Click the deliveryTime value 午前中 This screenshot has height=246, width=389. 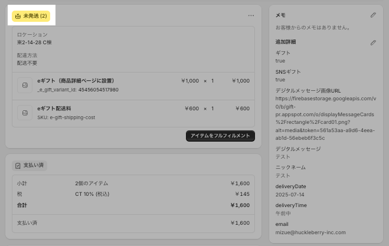[x=285, y=213]
